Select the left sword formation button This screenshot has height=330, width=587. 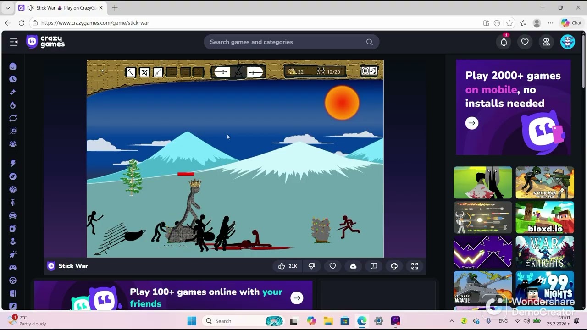pos(222,72)
